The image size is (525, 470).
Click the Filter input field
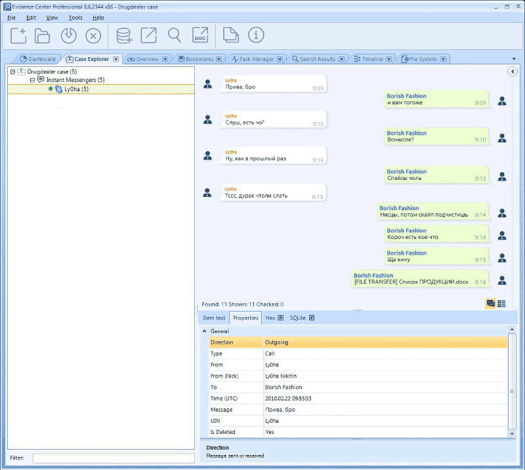coord(113,458)
